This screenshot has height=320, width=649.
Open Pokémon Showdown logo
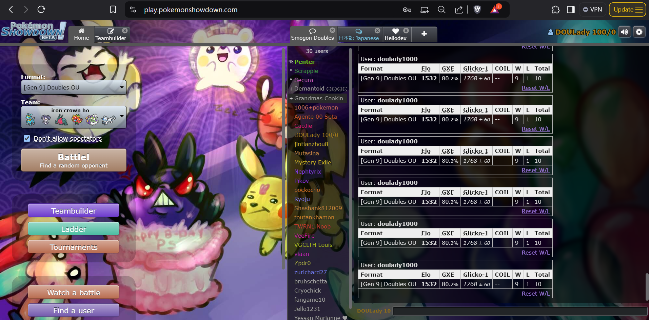[x=33, y=31]
